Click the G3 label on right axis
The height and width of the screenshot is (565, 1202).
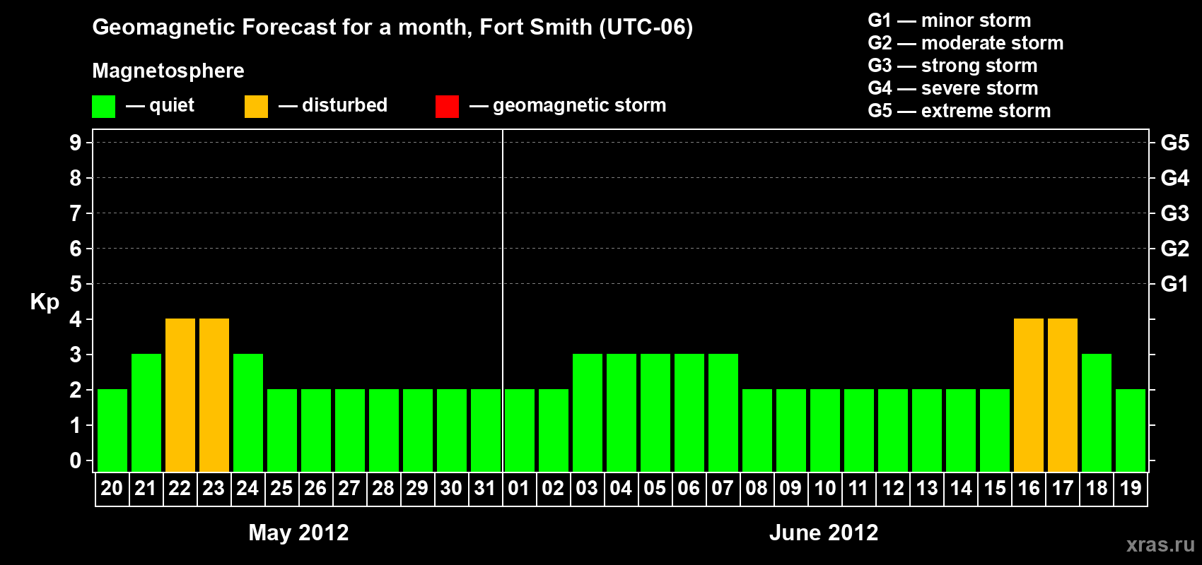(x=1175, y=213)
